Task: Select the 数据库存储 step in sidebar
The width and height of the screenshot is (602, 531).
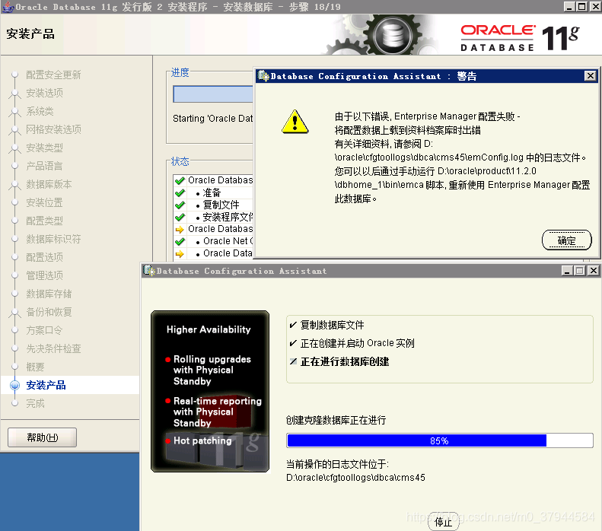Action: (49, 294)
